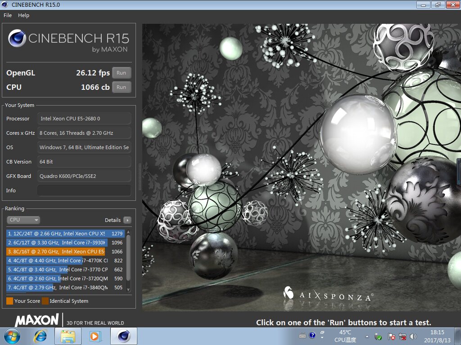Image resolution: width=461 pixels, height=345 pixels.
Task: Open the Action Center flag icon
Action: coord(391,336)
